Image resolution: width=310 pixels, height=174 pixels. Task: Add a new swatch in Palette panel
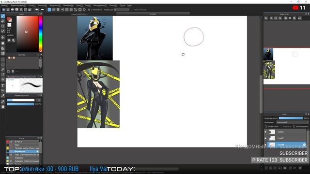coord(8,71)
